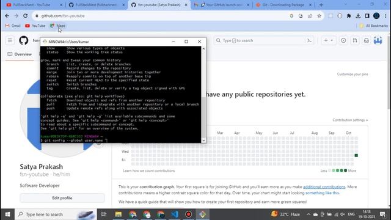Viewport: 391px width, 220px height.
Task: Go back using browser back arrow
Action: click(7, 16)
